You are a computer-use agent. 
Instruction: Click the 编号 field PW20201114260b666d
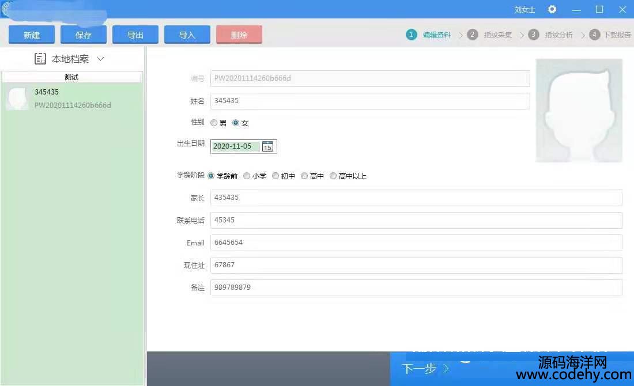370,78
